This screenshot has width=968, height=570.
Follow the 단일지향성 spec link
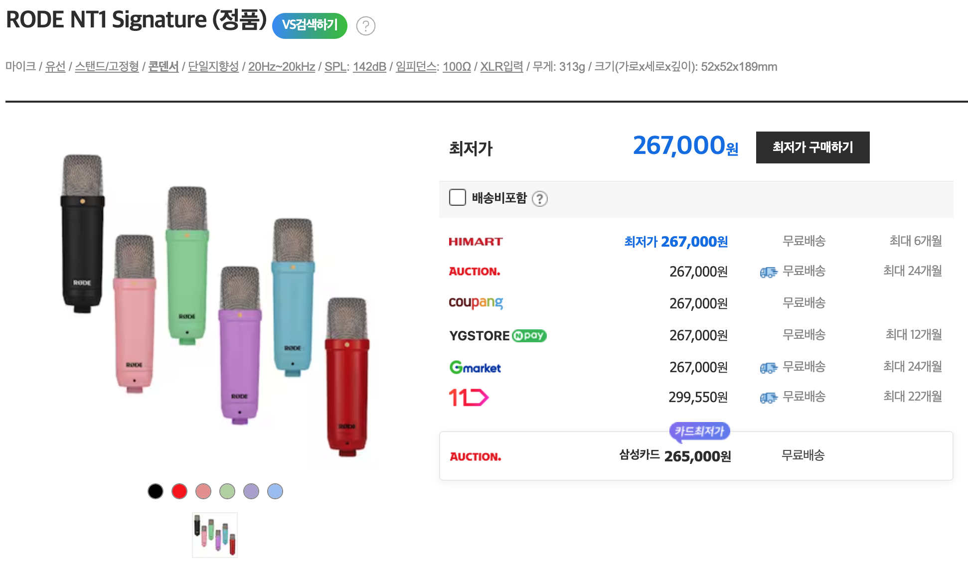coord(213,67)
